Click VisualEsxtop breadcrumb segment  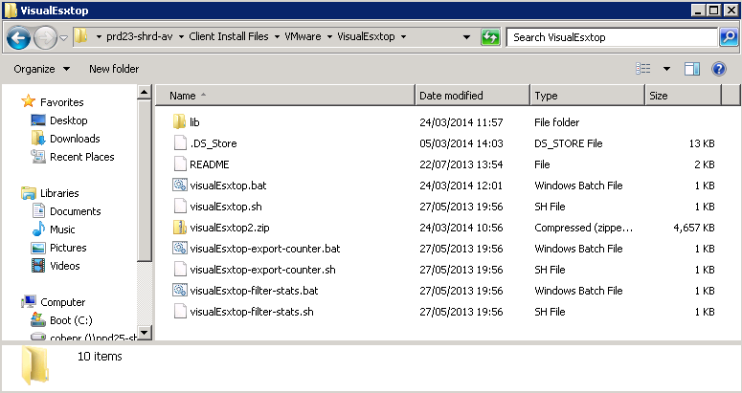[366, 37]
